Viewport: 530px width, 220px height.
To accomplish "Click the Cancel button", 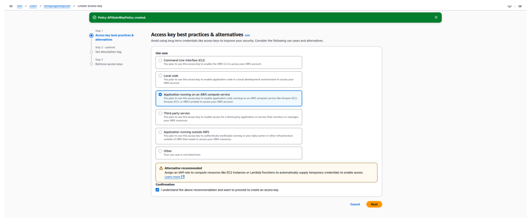I will [355, 204].
